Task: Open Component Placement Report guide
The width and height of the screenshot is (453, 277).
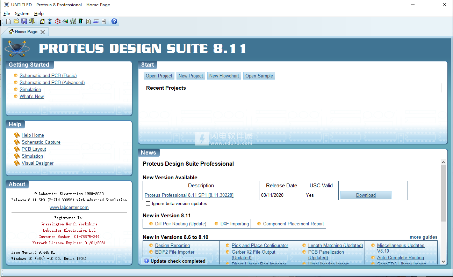Action: click(x=294, y=224)
